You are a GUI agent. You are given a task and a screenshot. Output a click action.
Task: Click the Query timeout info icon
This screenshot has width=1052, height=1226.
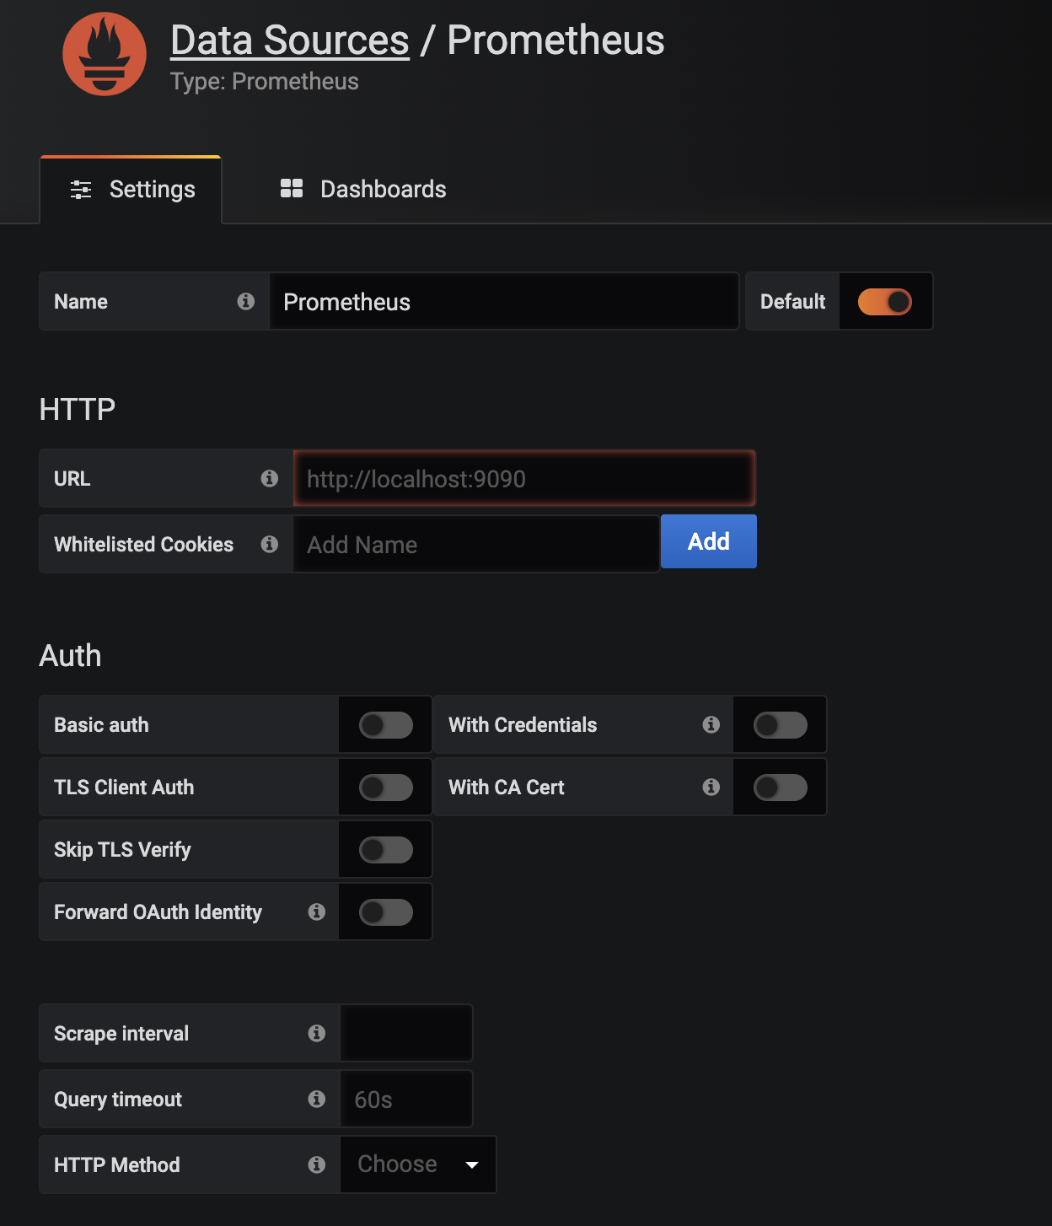pyautogui.click(x=317, y=1099)
